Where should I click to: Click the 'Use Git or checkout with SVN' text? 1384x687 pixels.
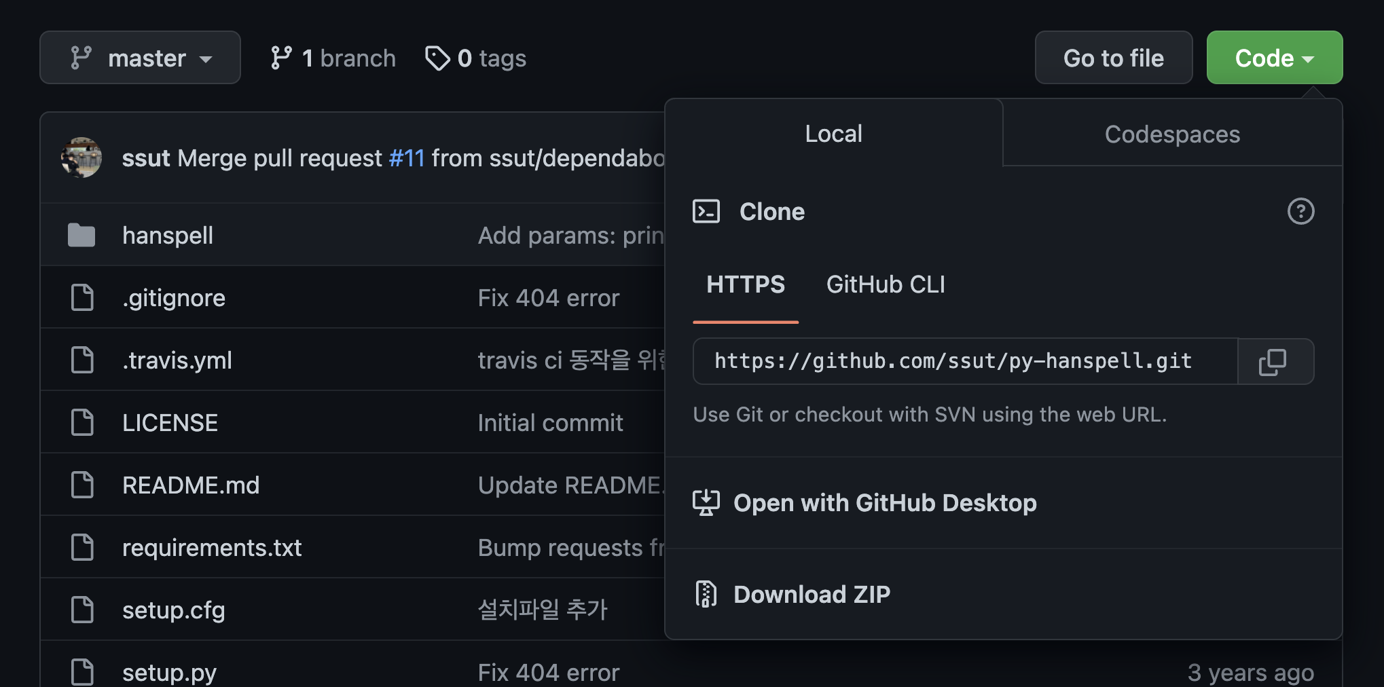[x=930, y=415]
